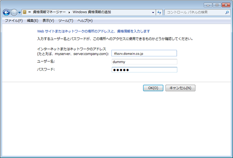This screenshot has width=233, height=158.
Task: Click the magnifier search icon
Action: [227, 13]
